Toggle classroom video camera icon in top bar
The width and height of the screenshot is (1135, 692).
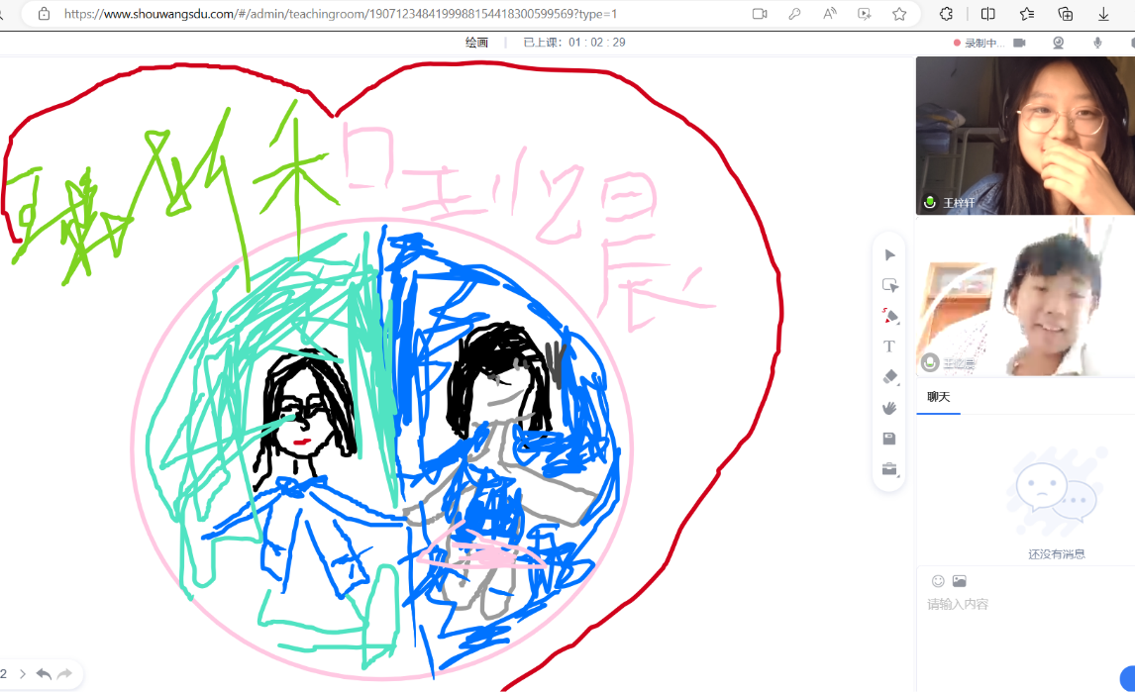click(x=1019, y=43)
